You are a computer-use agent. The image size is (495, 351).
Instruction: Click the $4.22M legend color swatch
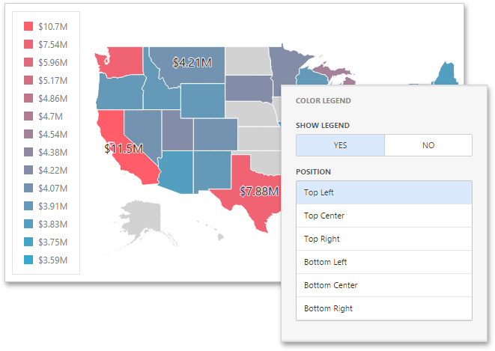click(x=28, y=170)
